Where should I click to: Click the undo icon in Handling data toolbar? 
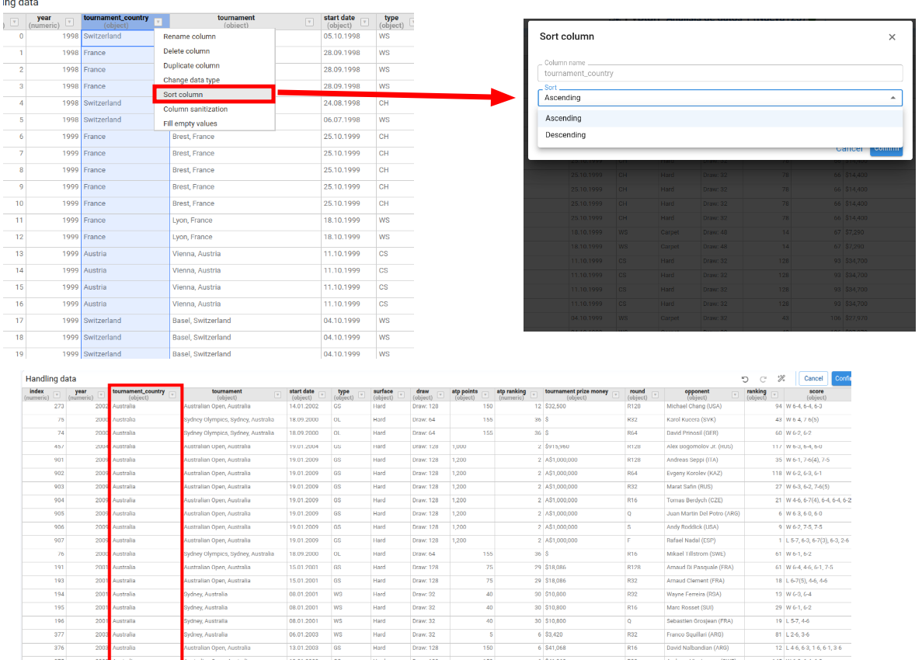(745, 379)
